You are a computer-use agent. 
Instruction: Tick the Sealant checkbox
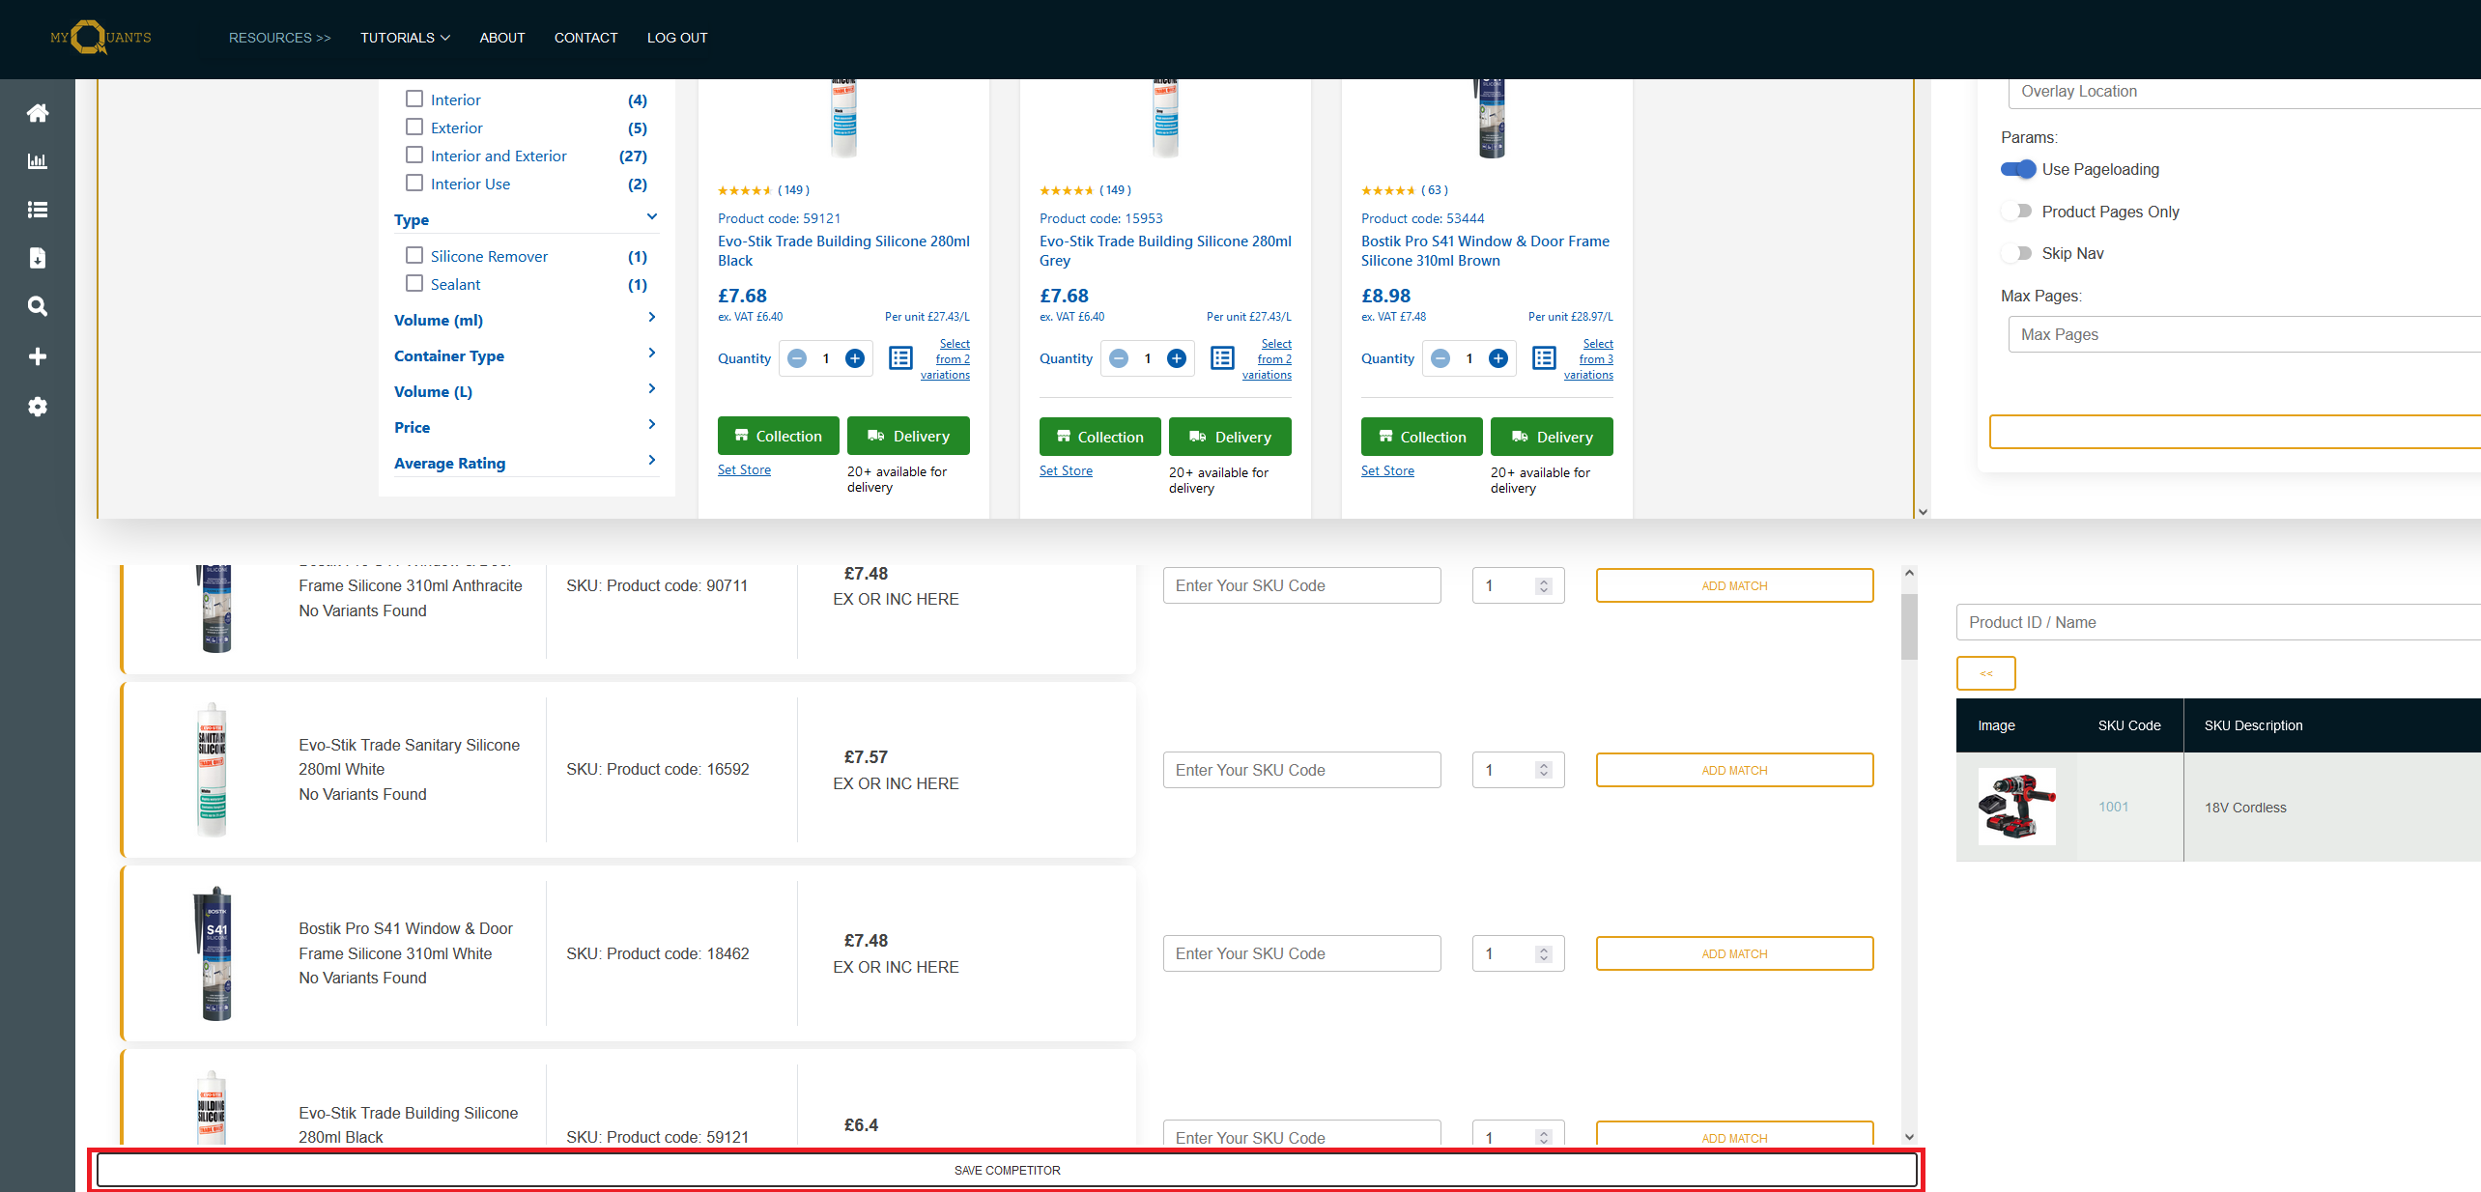(x=414, y=283)
